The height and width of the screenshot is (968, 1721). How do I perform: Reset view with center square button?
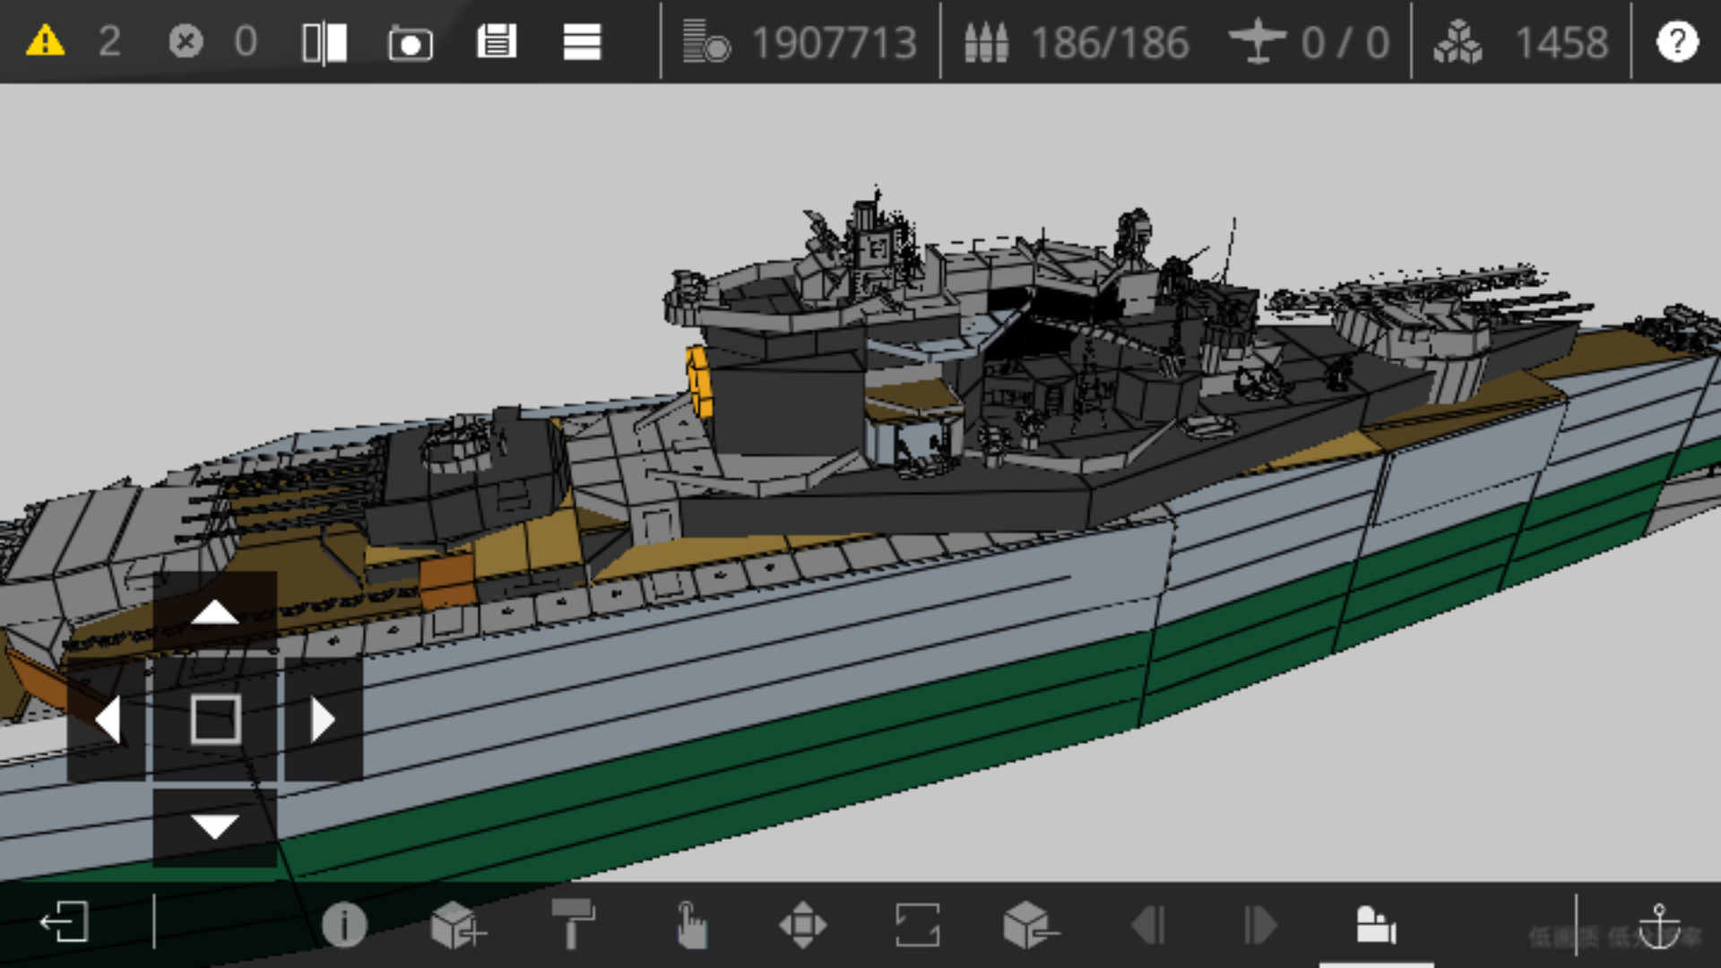pos(215,720)
